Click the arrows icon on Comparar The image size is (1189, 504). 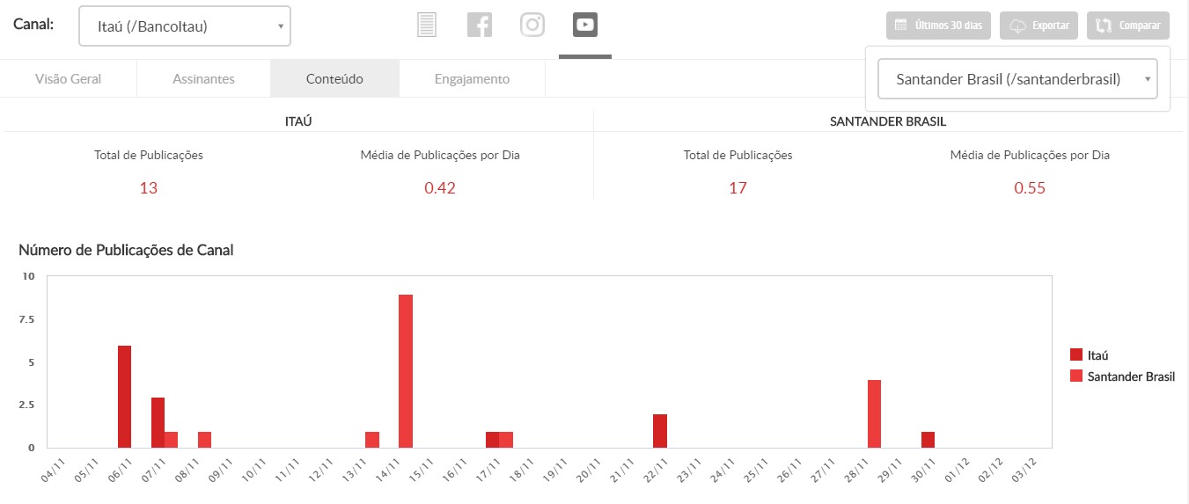1104,26
